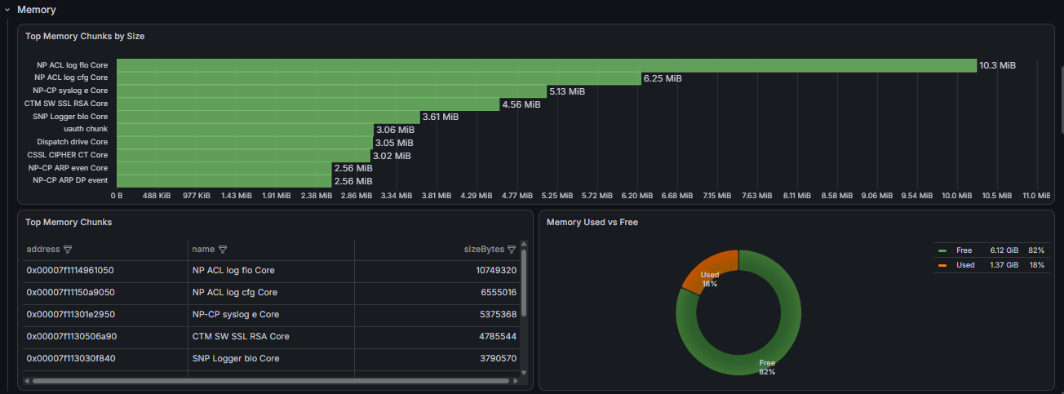This screenshot has height=394, width=1064.
Task: Click the Used legend color swatch
Action: coord(942,265)
